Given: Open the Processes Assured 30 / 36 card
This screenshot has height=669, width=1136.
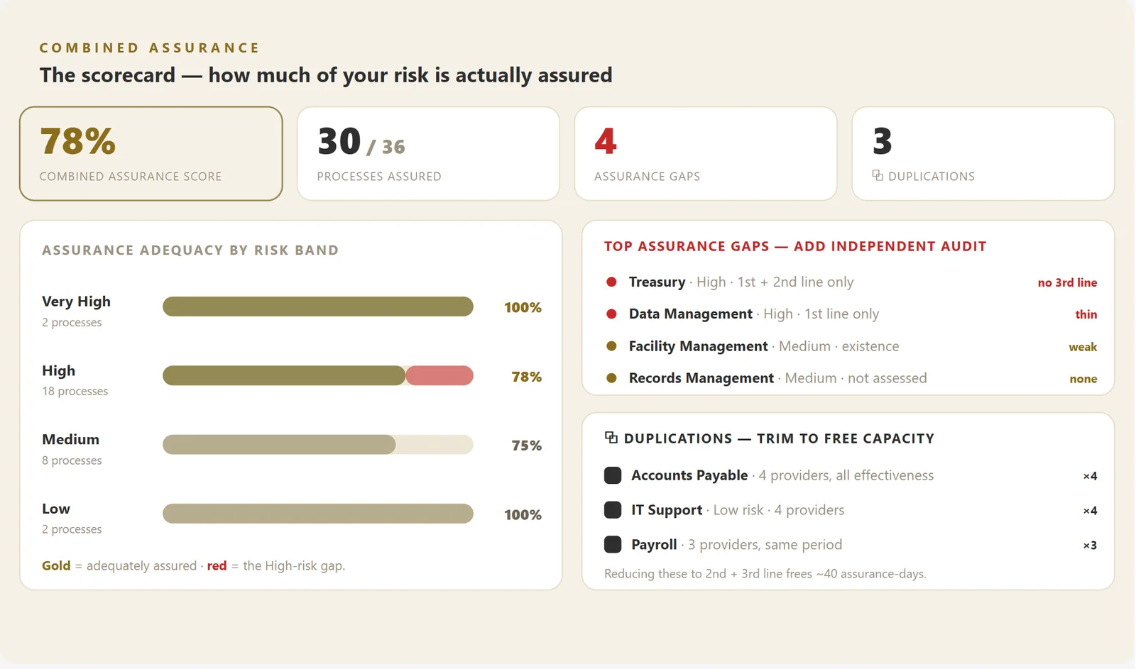Looking at the screenshot, I should [428, 153].
